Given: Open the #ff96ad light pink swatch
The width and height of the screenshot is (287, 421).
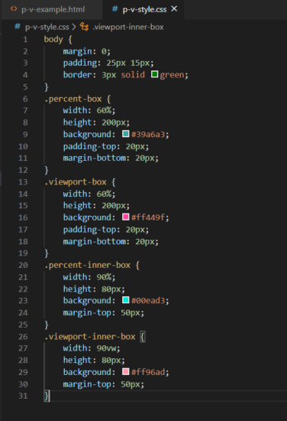Looking at the screenshot, I should [x=125, y=371].
